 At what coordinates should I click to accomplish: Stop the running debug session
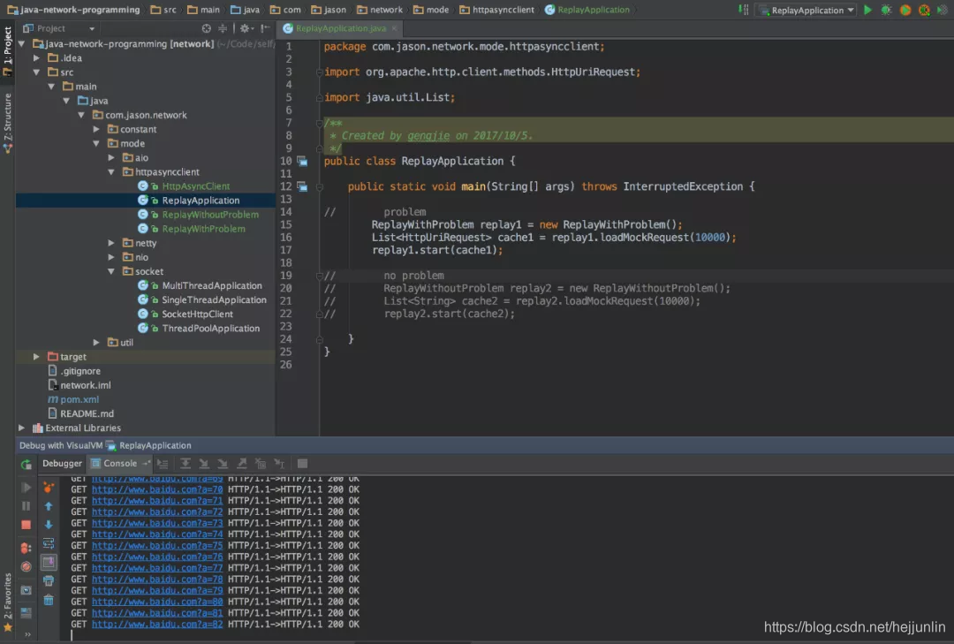coord(26,525)
